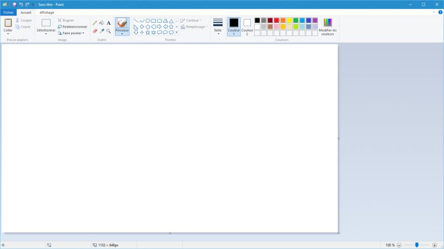The image size is (444, 249).
Task: Select the Text tool
Action: pyautogui.click(x=109, y=23)
